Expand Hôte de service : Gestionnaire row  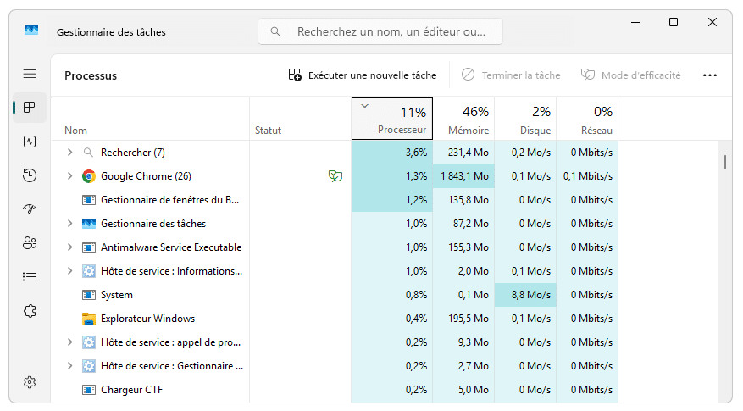tap(69, 365)
